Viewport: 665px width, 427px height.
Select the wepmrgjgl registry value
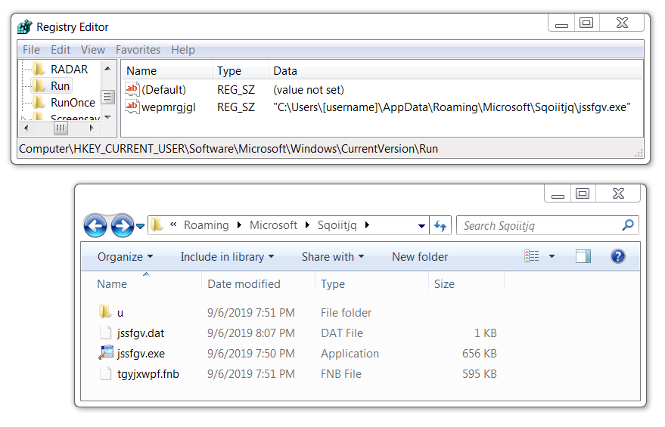pos(169,107)
